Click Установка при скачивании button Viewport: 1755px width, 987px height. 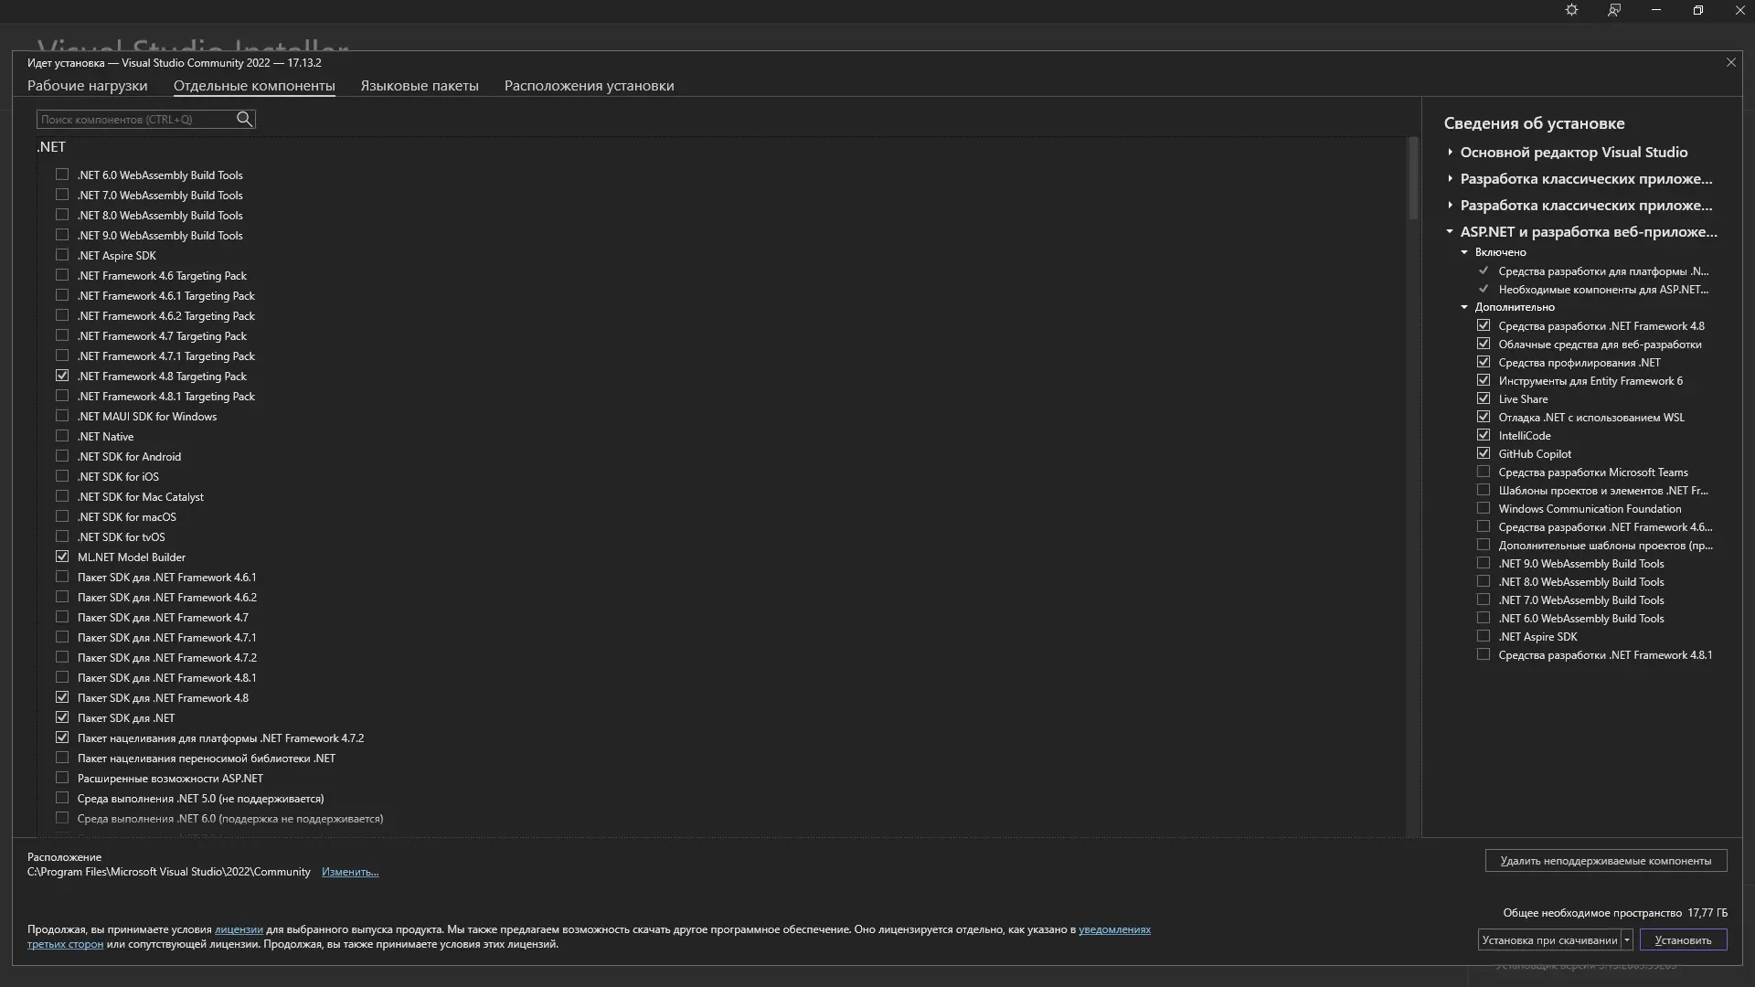click(1549, 939)
